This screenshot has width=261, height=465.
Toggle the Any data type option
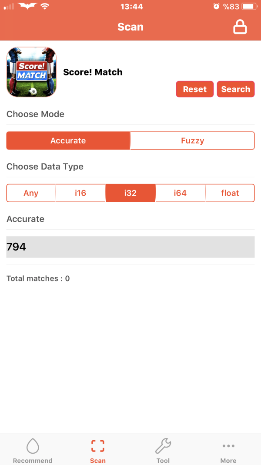[x=31, y=193]
